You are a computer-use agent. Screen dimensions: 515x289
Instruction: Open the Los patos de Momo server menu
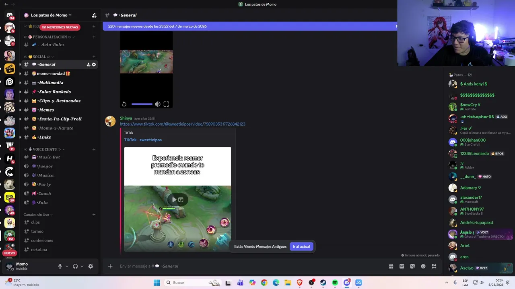tap(51, 15)
